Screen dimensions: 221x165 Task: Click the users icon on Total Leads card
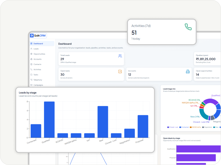click(120, 56)
